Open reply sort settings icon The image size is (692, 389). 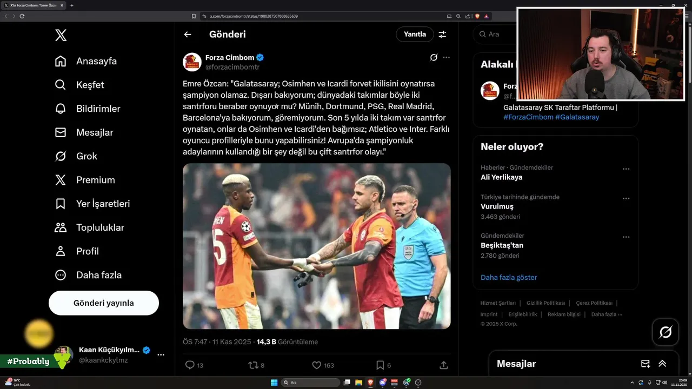click(442, 35)
